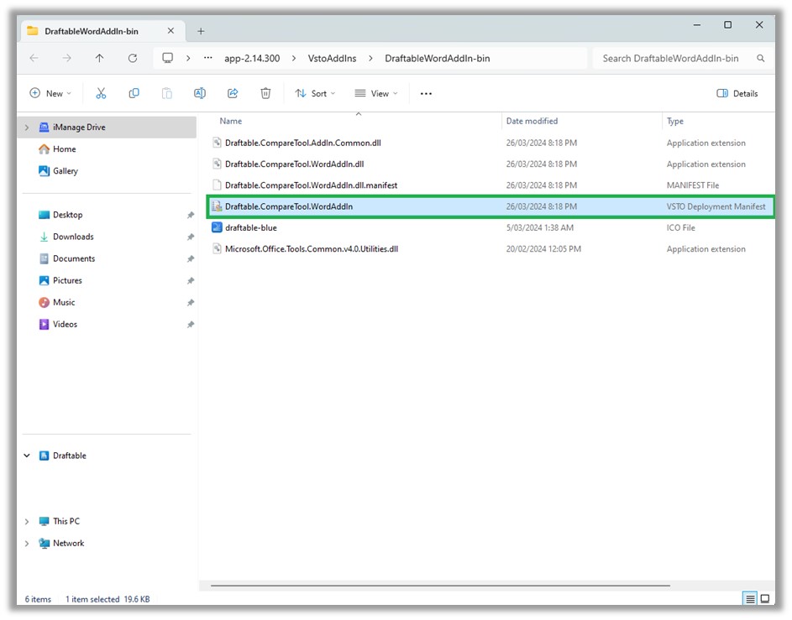Show hidden breadcrumb path via ellipsis

point(207,58)
